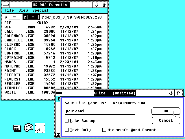Open MS-DOS Executive system menu box
This screenshot has width=185, height=139.
pos(6,5)
